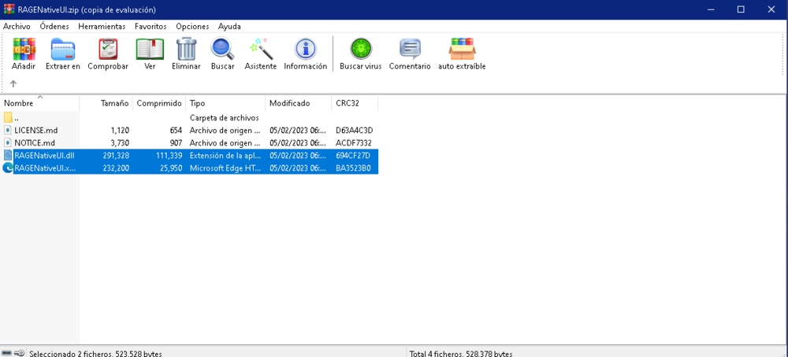Click the Extraer en toolbar icon
The image size is (788, 357).
(x=63, y=49)
